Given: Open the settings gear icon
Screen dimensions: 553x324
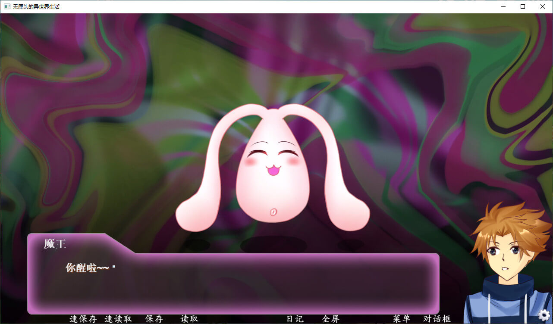Looking at the screenshot, I should (x=544, y=315).
